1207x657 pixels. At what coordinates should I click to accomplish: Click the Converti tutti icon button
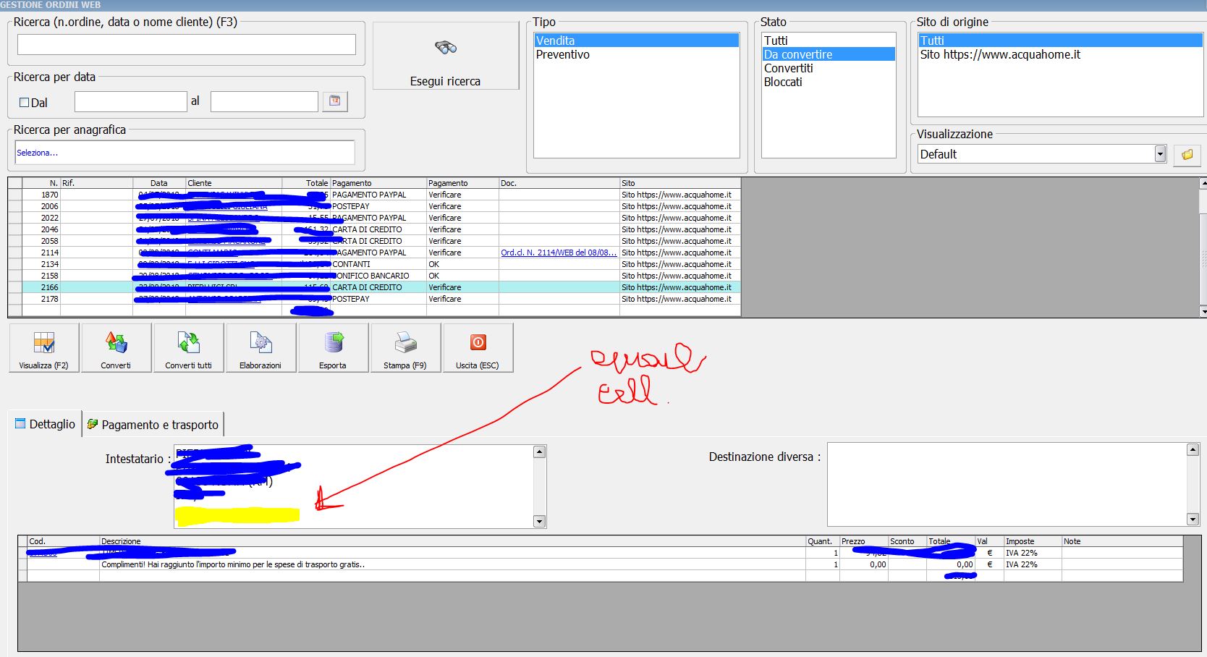pyautogui.click(x=188, y=348)
